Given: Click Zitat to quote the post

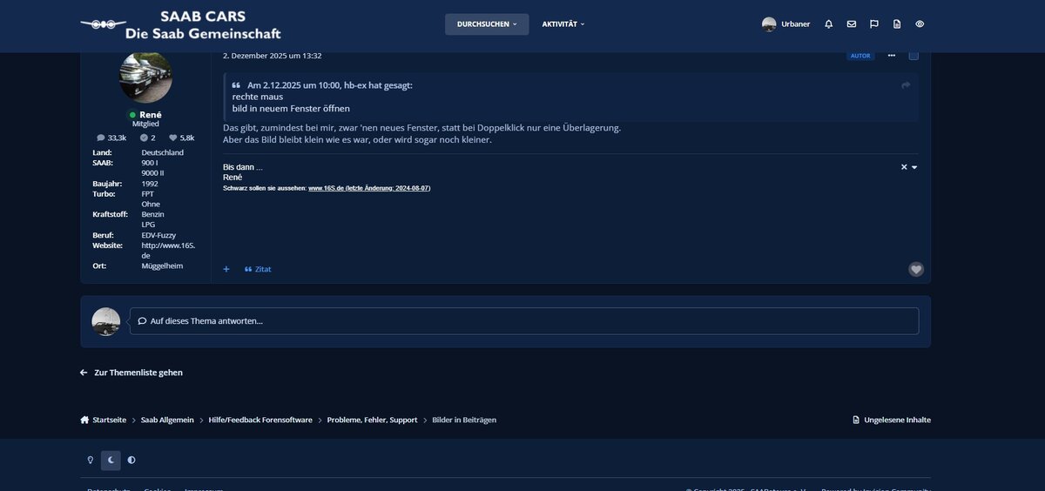Looking at the screenshot, I should click(258, 269).
